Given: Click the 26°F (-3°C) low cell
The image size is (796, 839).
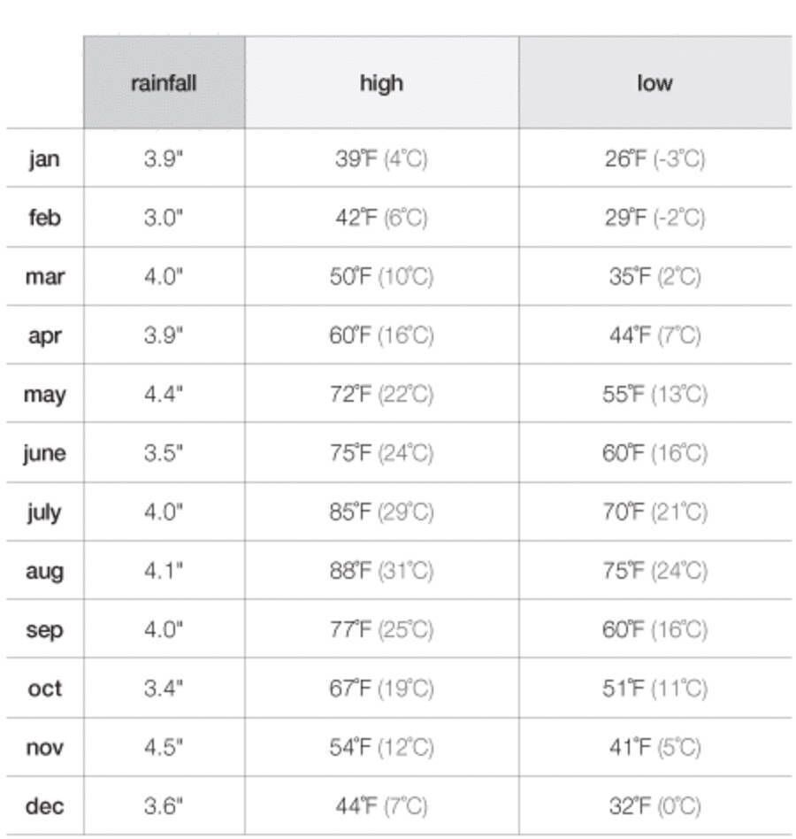Looking at the screenshot, I should (x=654, y=159).
